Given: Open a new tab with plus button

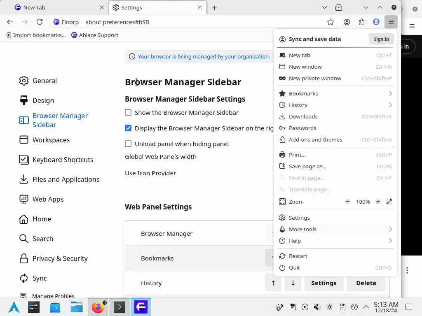Looking at the screenshot, I should [214, 8].
